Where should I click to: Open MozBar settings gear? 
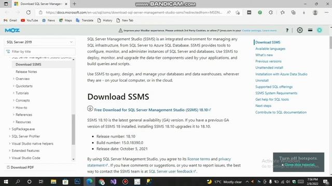coord(300,30)
